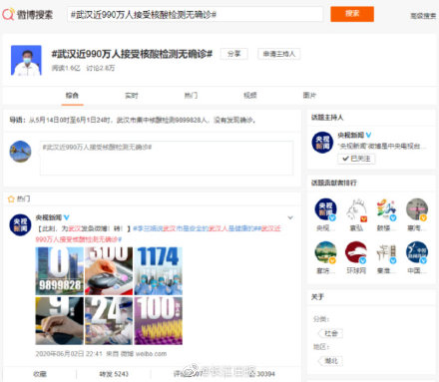439x382 pixels.
Task: Open the image showing 300
Action: pos(109,271)
